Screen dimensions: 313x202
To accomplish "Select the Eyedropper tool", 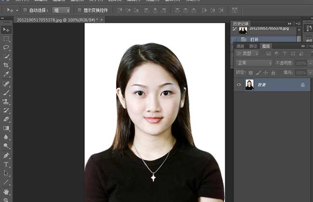I will coord(6,74).
